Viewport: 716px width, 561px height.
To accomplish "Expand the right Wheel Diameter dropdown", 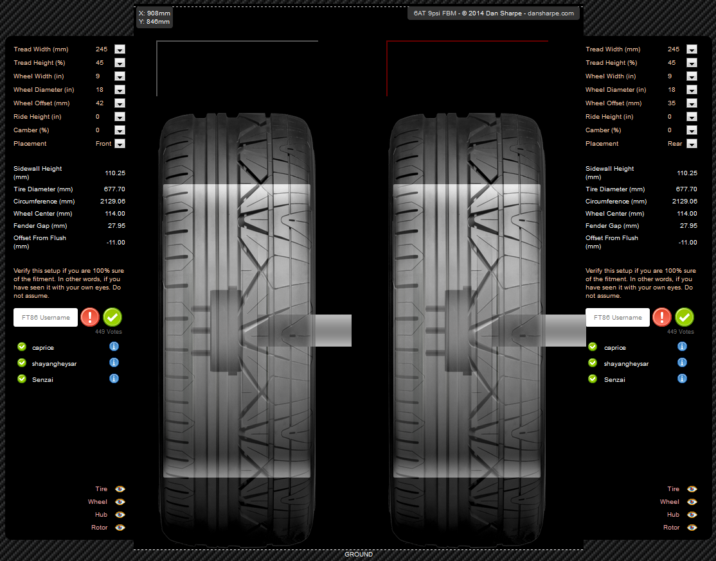I will [692, 90].
